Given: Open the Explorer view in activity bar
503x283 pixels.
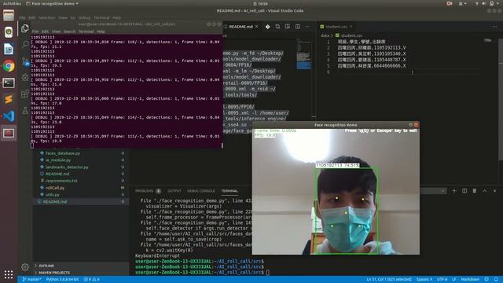Looking at the screenshot, I should [x=25, y=28].
